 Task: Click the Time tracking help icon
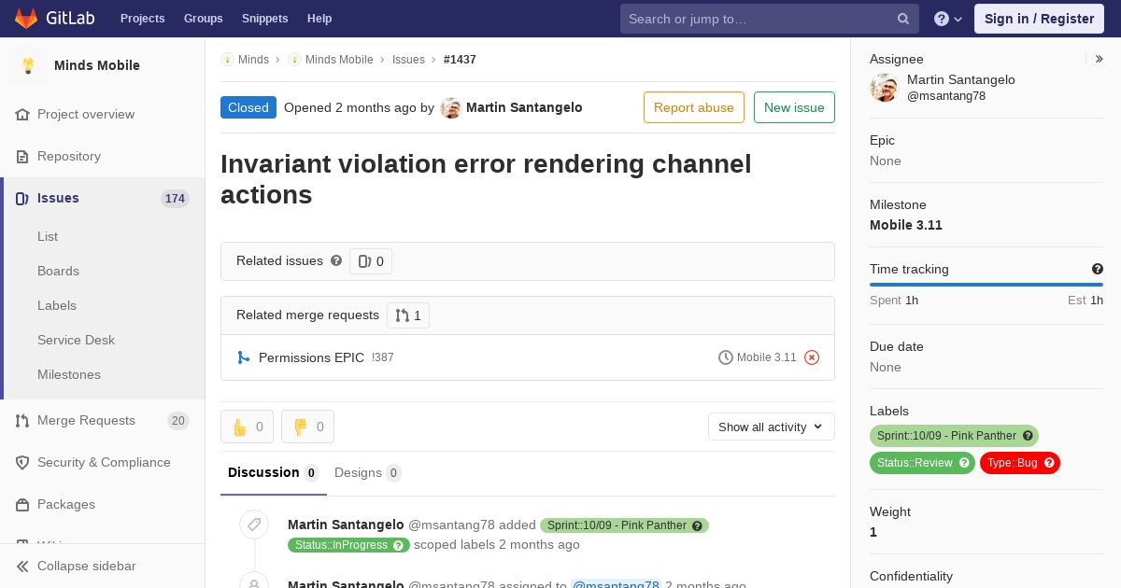coord(1098,269)
